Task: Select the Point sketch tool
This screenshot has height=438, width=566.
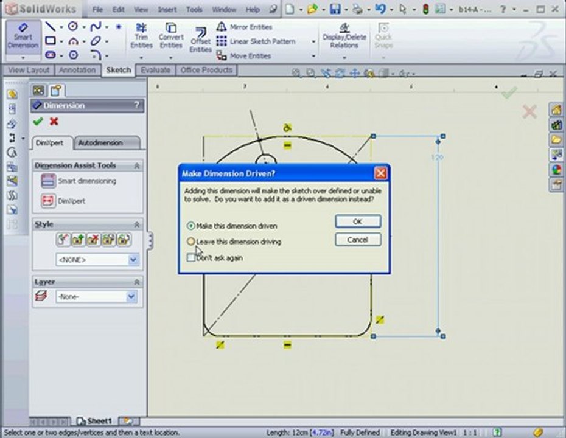Action: (119, 26)
